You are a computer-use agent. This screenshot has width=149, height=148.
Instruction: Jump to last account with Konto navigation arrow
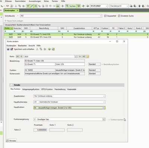point(84,57)
